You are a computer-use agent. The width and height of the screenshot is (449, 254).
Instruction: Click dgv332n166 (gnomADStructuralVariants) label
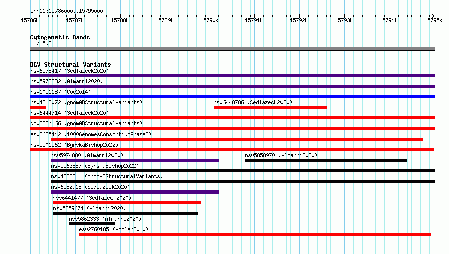(x=86, y=123)
